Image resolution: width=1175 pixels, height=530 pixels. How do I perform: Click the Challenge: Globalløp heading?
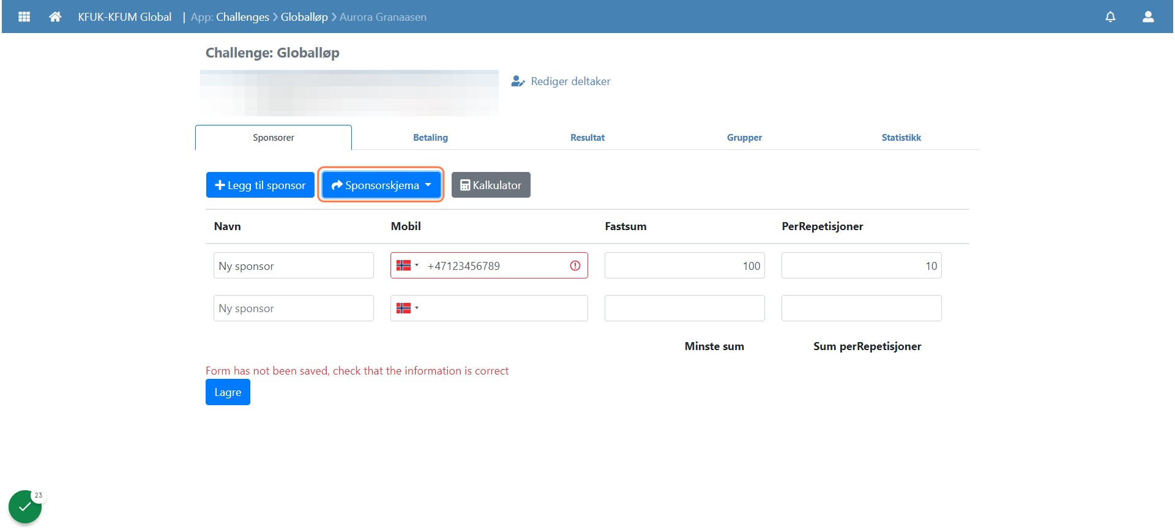272,53
